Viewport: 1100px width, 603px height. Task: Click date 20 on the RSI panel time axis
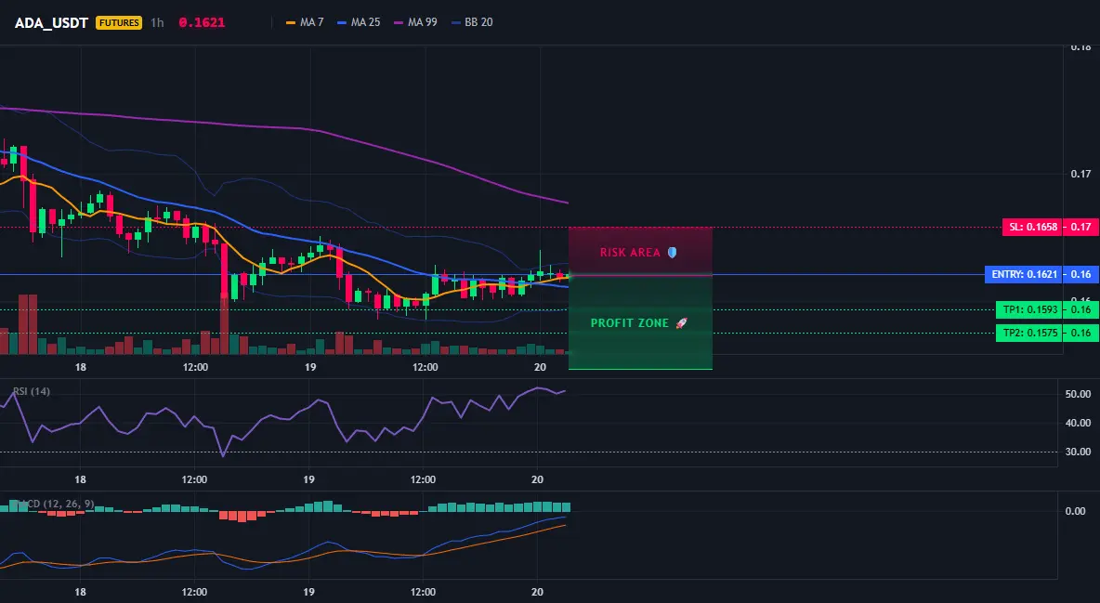coord(538,479)
